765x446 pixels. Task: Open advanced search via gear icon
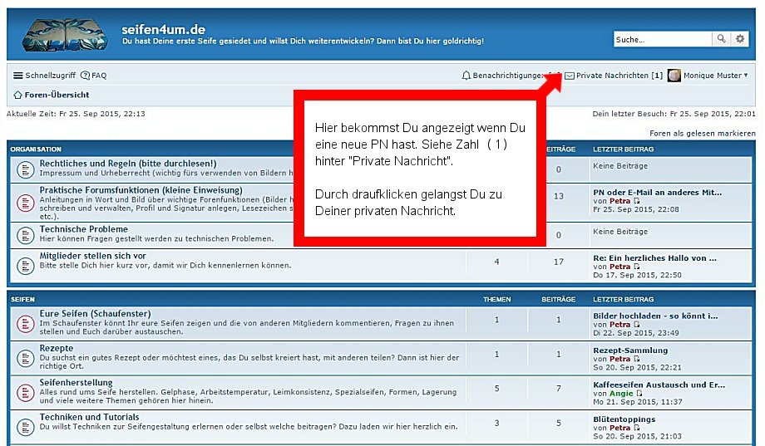coord(740,39)
